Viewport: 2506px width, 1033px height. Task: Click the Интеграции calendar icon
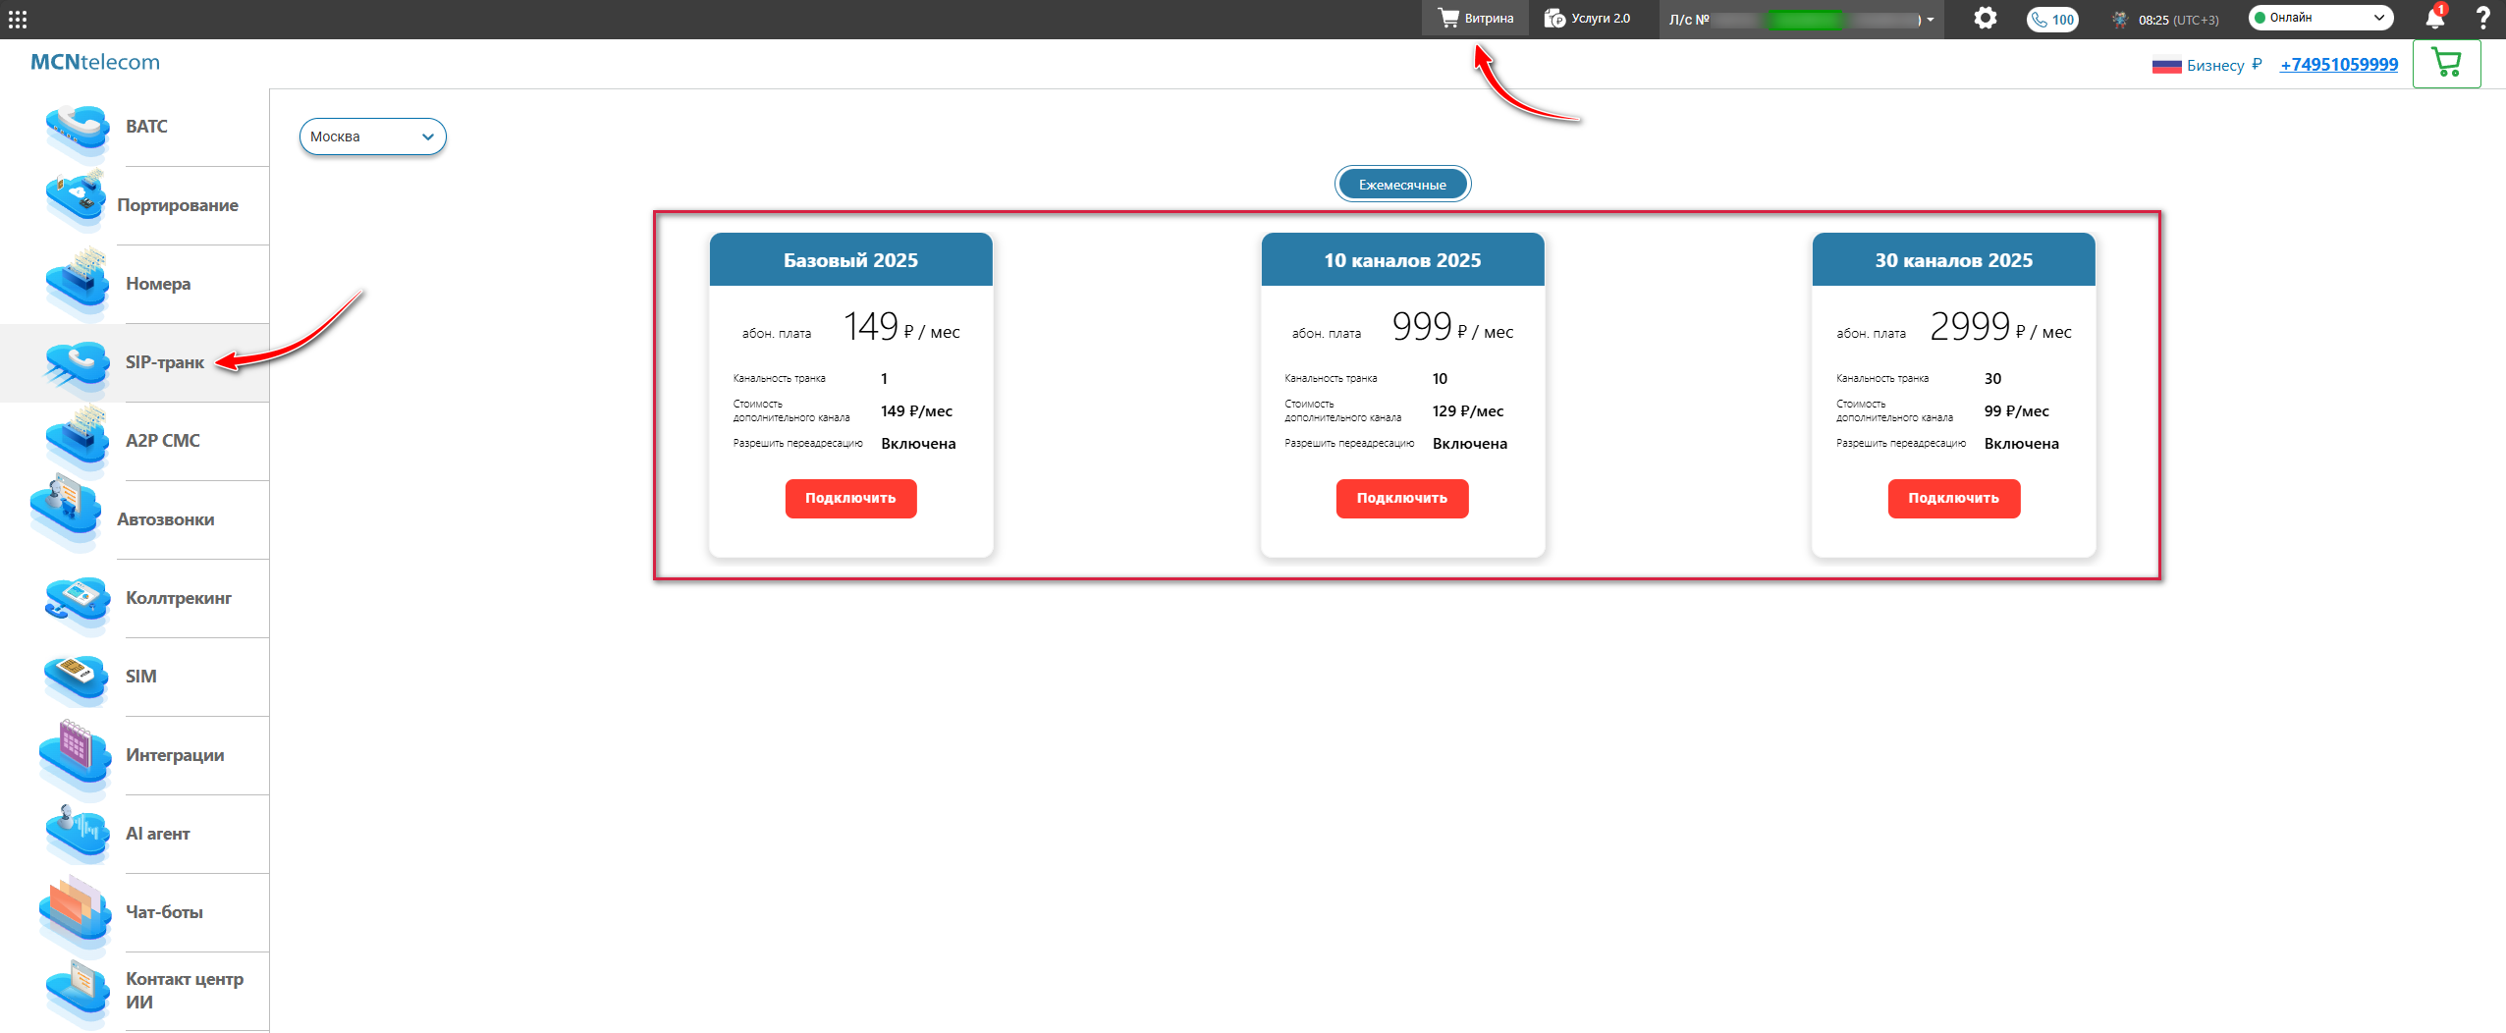tap(77, 754)
